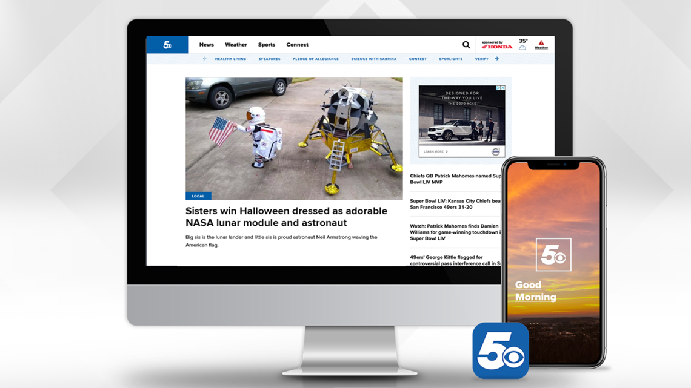Click the right arrow in the topics bar

click(x=497, y=58)
